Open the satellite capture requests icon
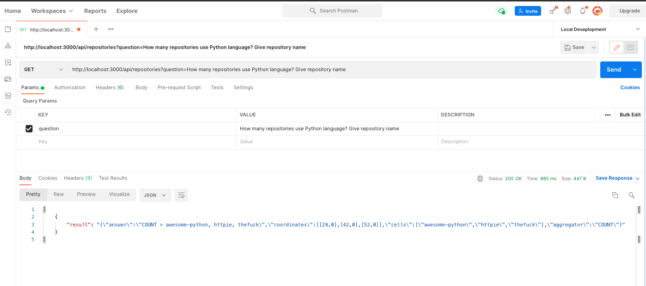Image resolution: width=646 pixels, height=286 pixels. click(553, 11)
